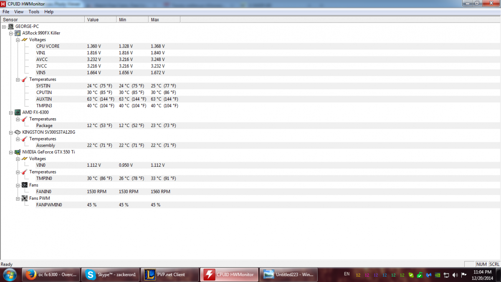Click the Malwarebytes tray icon
Image resolution: width=501 pixels, height=282 pixels.
click(429, 275)
